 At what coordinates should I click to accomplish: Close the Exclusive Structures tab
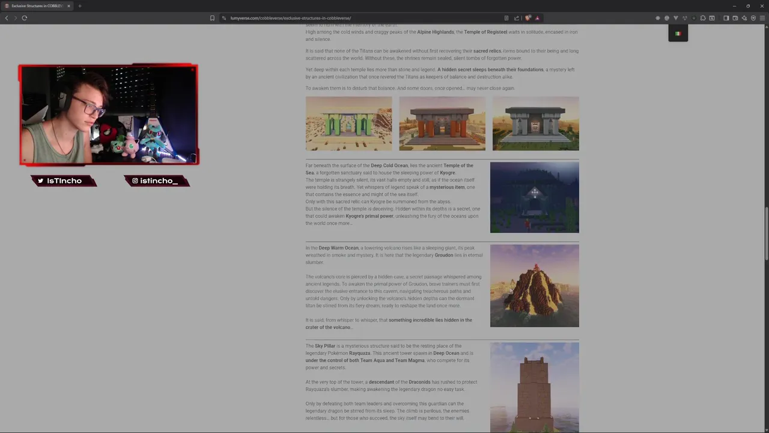pos(68,6)
